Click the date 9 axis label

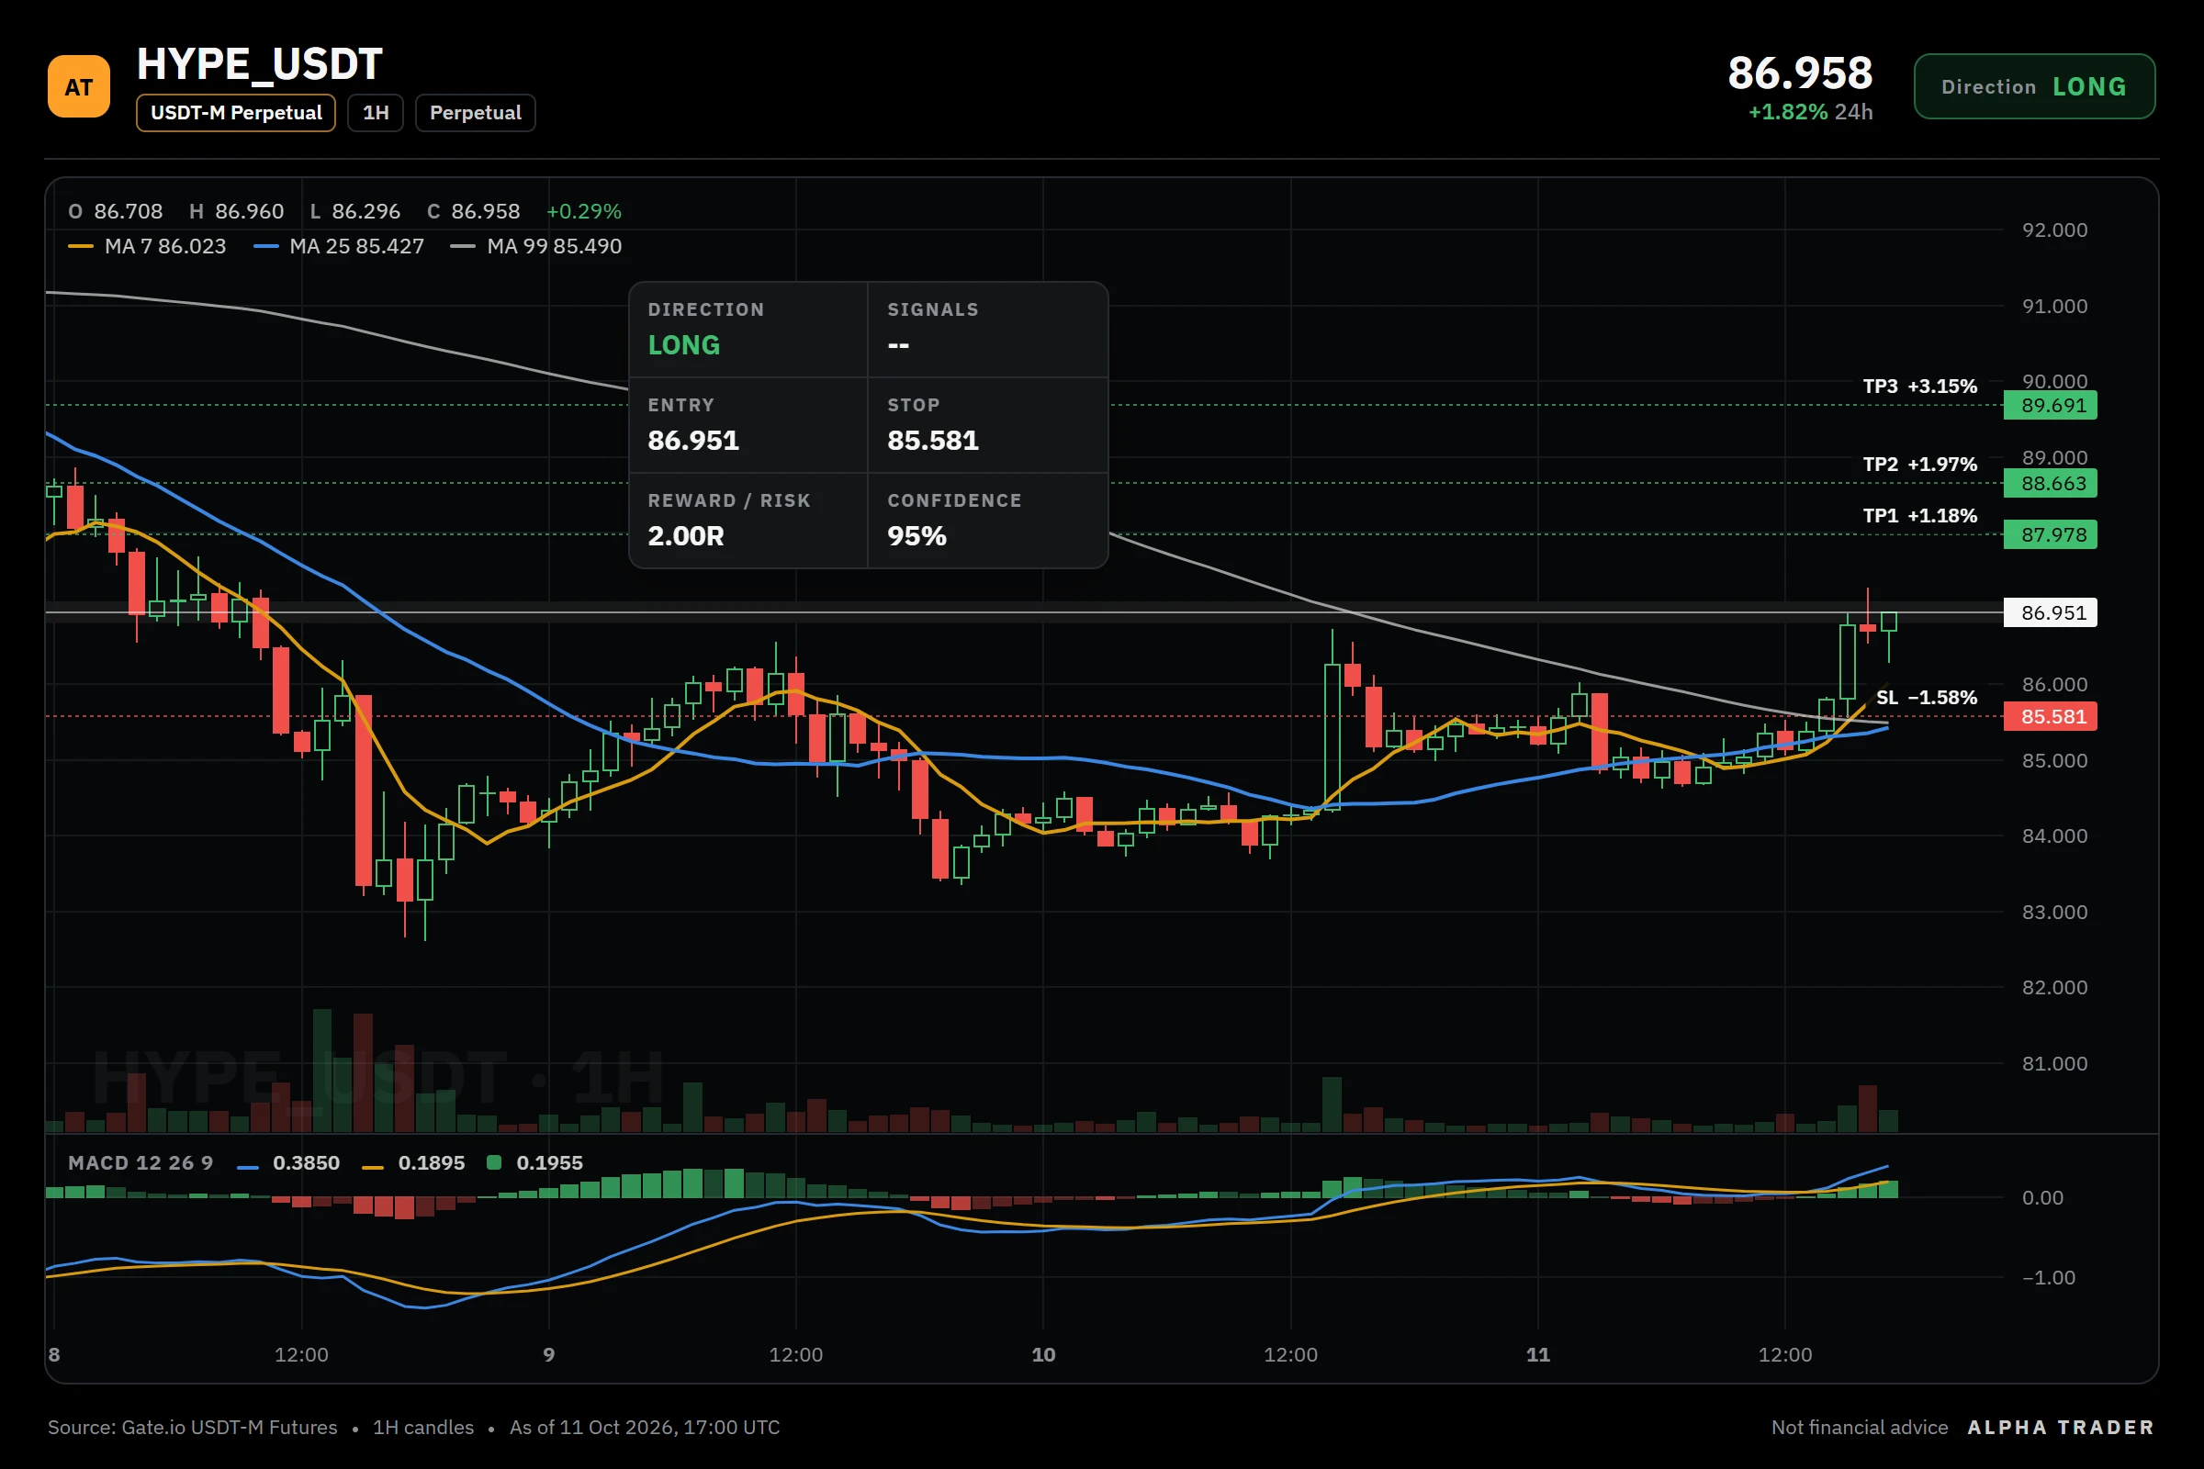tap(549, 1355)
